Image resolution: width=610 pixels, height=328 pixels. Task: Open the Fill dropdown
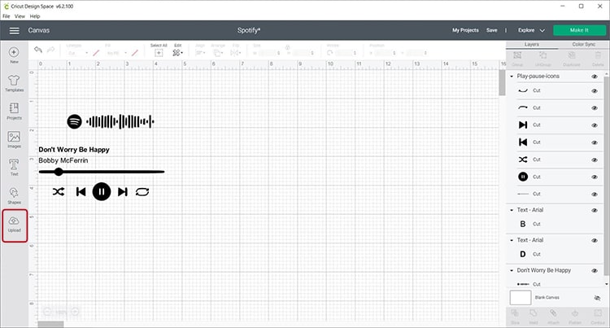[x=117, y=53]
